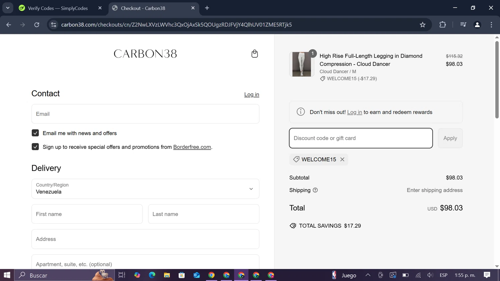Reload the checkout page
500x281 pixels.
pyautogui.click(x=37, y=25)
